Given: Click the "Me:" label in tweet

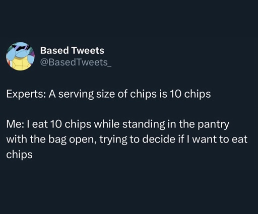Looking at the screenshot, I should click(16, 124).
